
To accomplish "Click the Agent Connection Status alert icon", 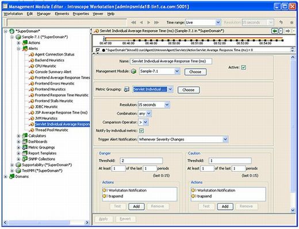I will [x=32, y=55].
